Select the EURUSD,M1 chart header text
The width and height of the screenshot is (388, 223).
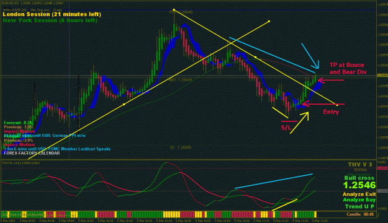coord(32,3)
